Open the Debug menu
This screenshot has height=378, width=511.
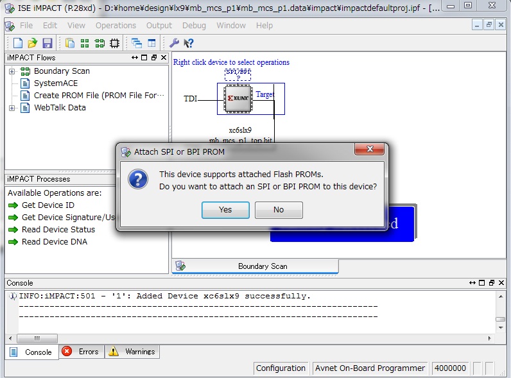point(194,26)
